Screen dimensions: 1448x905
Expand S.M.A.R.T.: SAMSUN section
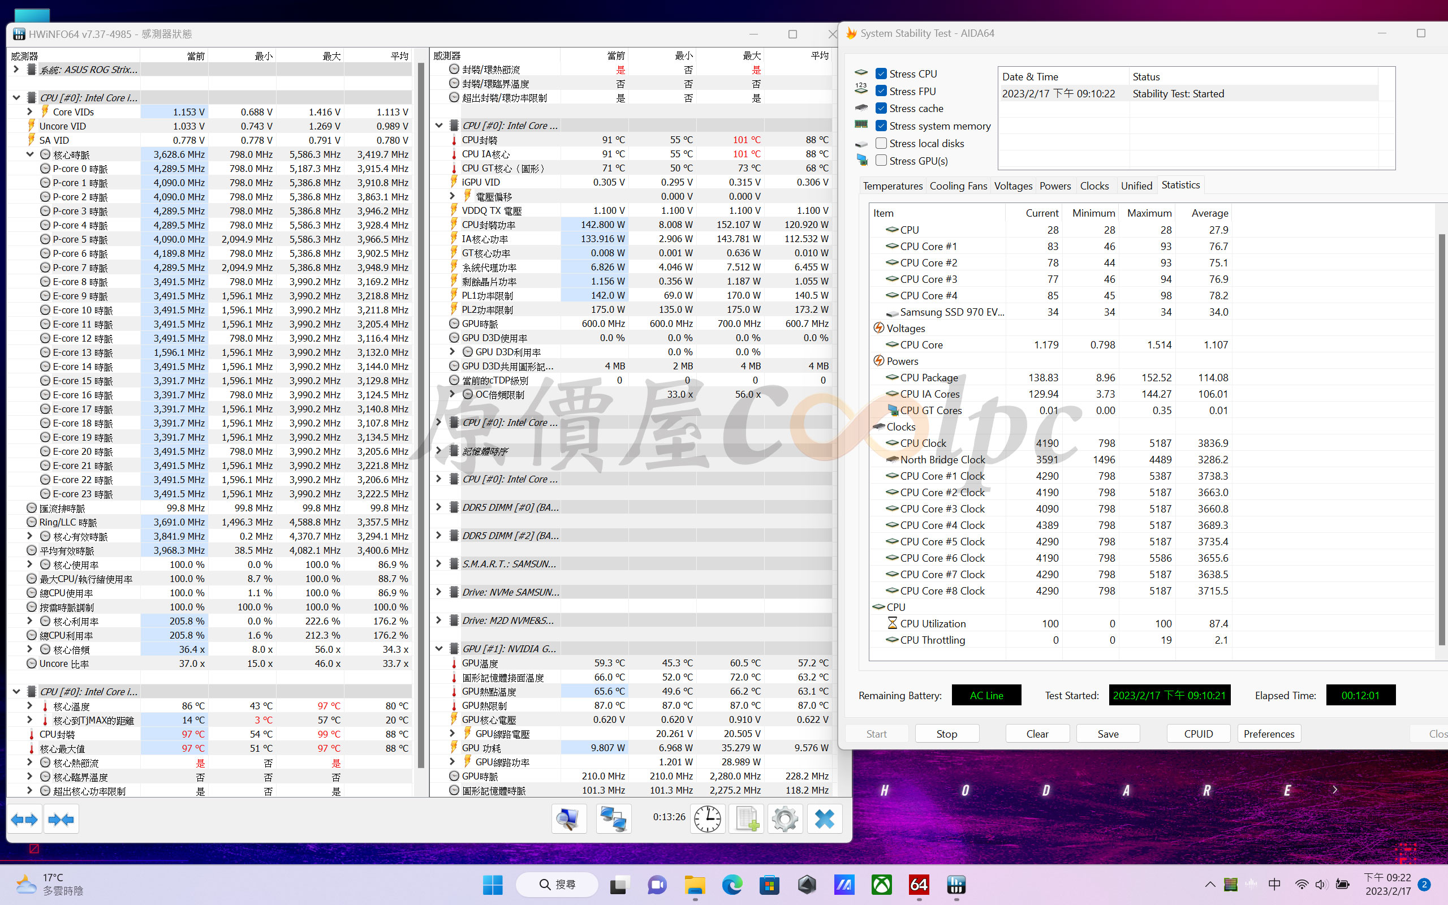tap(438, 564)
